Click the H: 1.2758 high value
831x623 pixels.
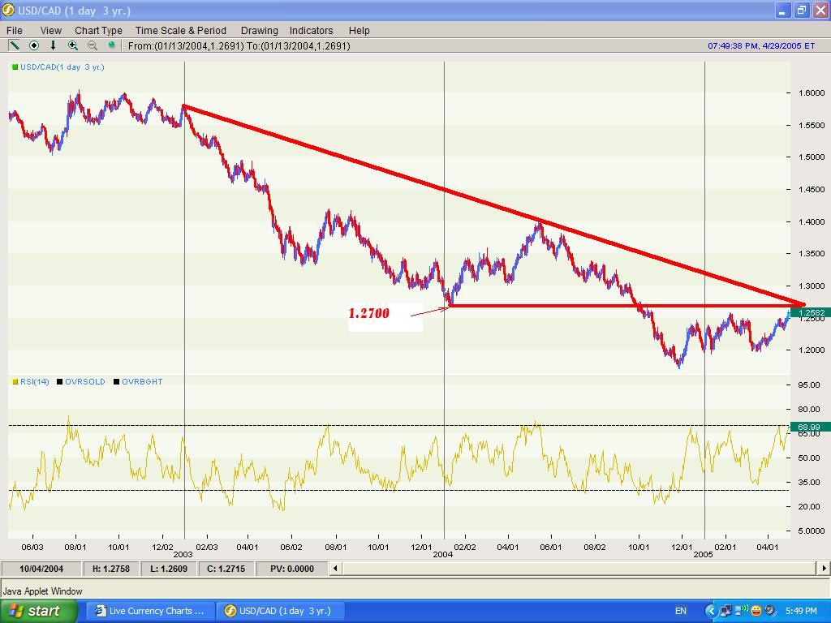pos(110,569)
